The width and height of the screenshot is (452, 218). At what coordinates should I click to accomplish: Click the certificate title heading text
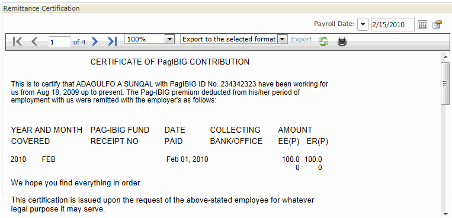(170, 62)
